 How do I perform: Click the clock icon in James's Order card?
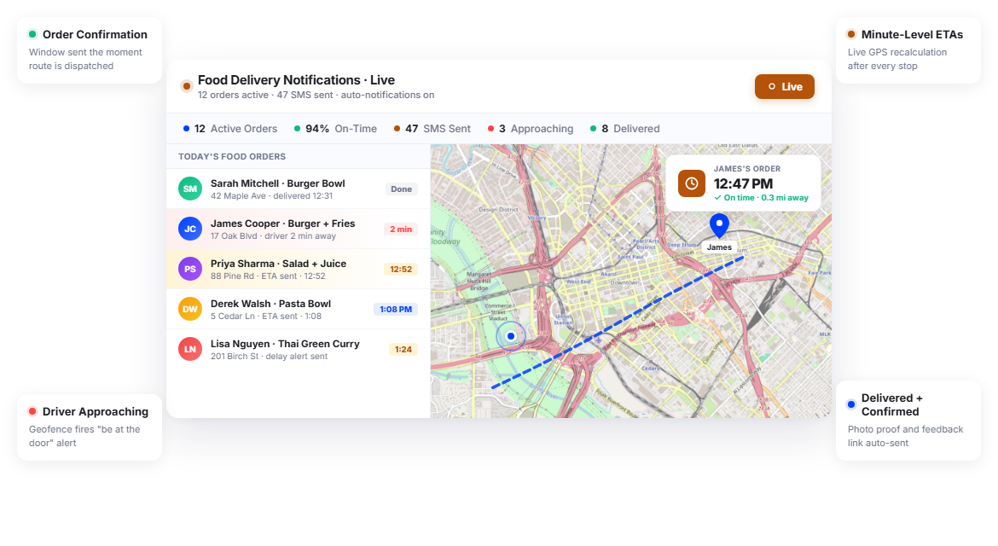(x=691, y=183)
